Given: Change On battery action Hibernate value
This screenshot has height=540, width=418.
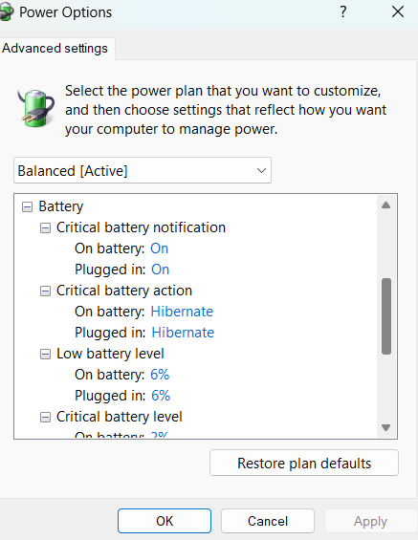Looking at the screenshot, I should click(182, 312).
